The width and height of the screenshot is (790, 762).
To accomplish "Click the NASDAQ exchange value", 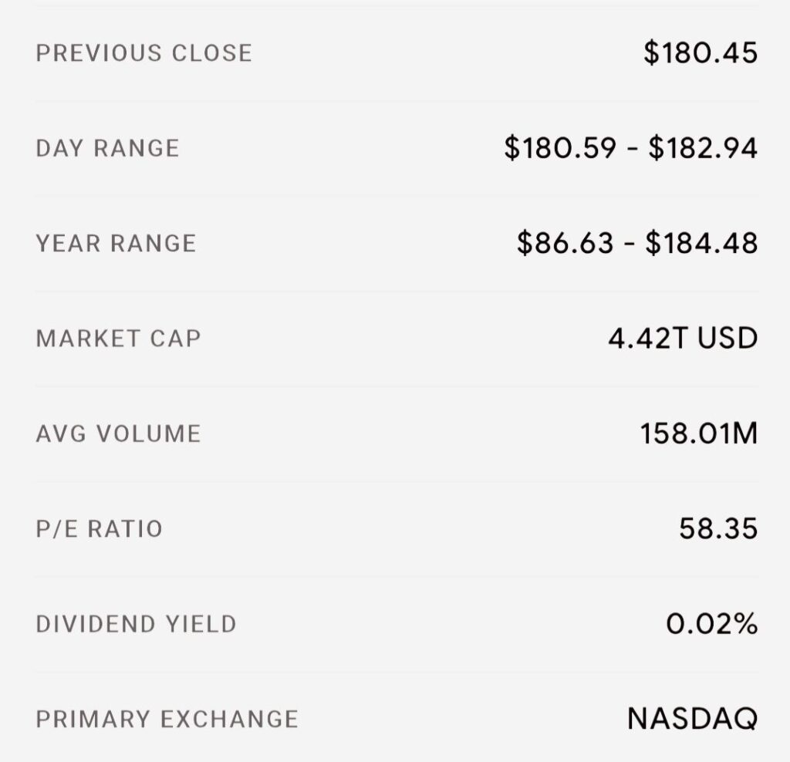I will [692, 719].
